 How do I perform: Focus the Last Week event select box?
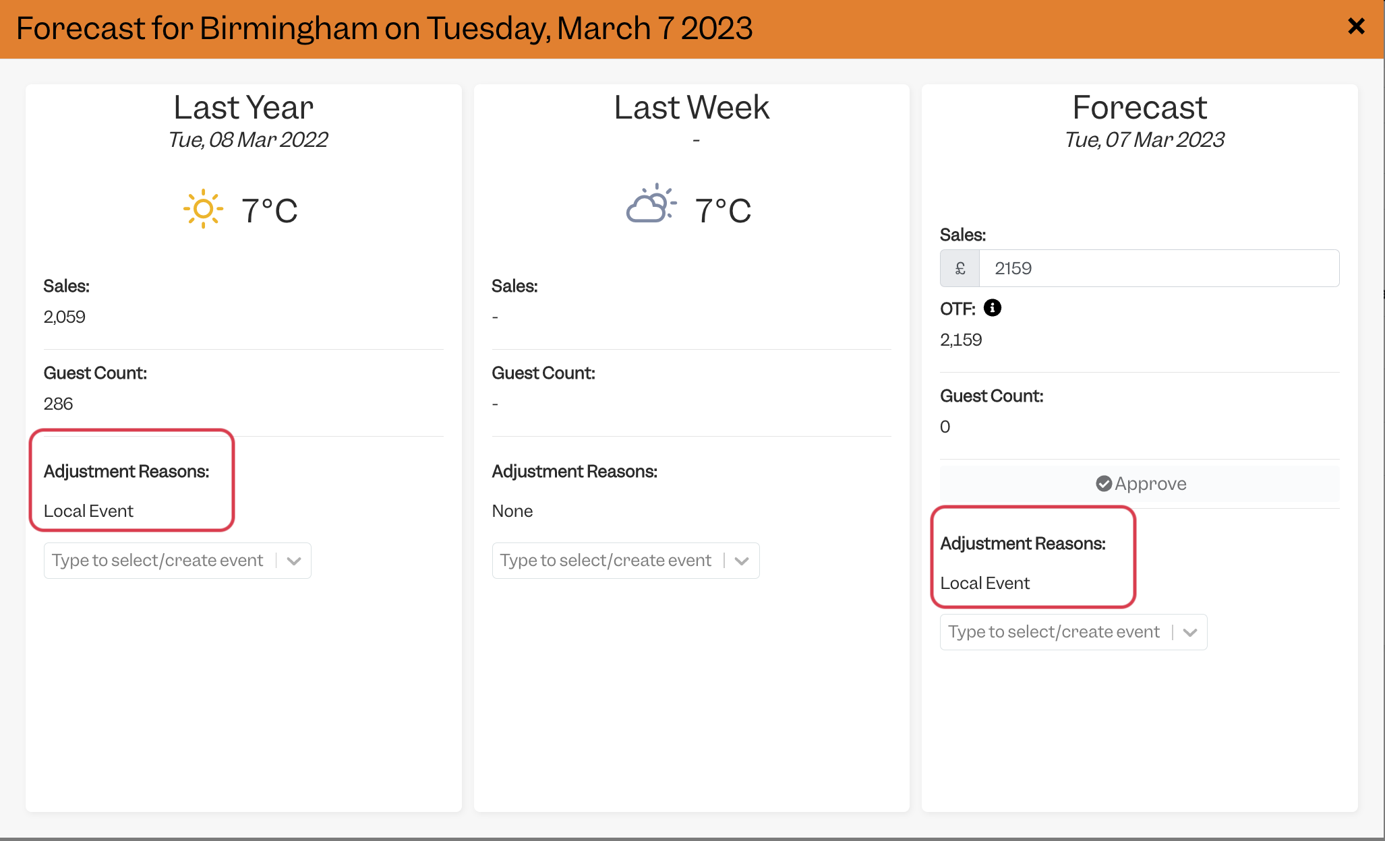tap(626, 561)
